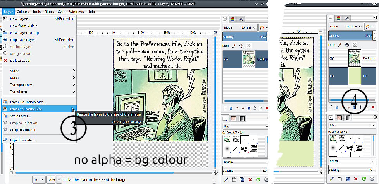379x184 pixels.
Task: Toggle Lock position and size in left Layers dock
Action: (x=241, y=46)
